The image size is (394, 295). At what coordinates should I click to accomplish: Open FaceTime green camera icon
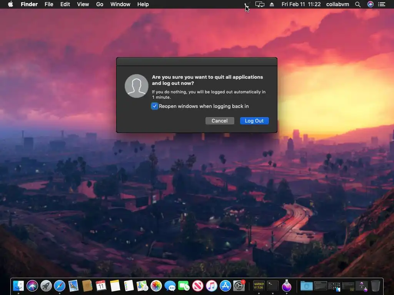184,286
